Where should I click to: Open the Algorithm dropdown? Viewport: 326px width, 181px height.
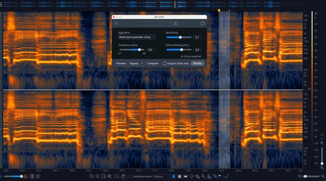click(136, 37)
